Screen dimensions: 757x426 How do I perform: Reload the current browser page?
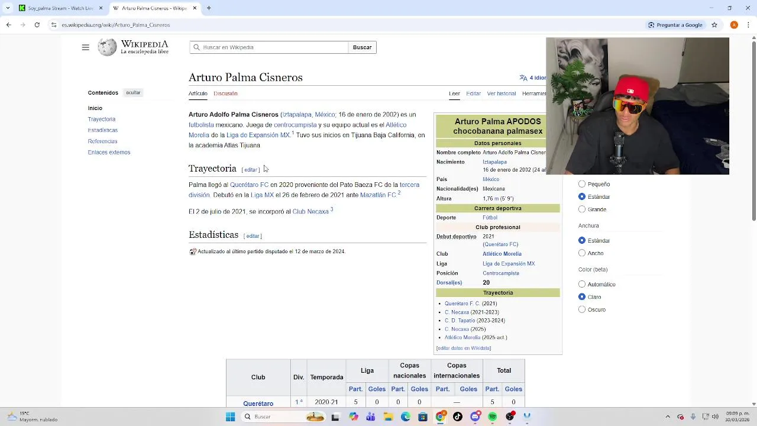click(37, 25)
